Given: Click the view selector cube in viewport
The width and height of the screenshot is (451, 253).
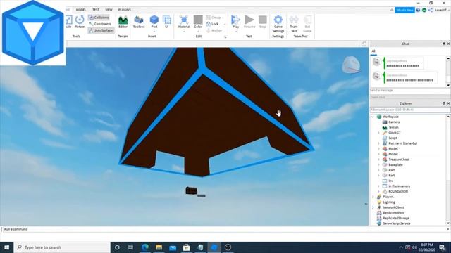Looking at the screenshot, I should pyautogui.click(x=351, y=65).
